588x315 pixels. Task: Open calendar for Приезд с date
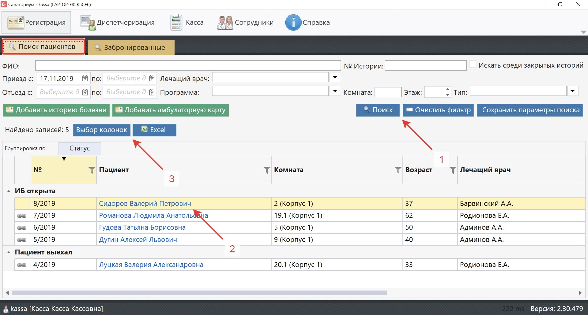point(85,79)
